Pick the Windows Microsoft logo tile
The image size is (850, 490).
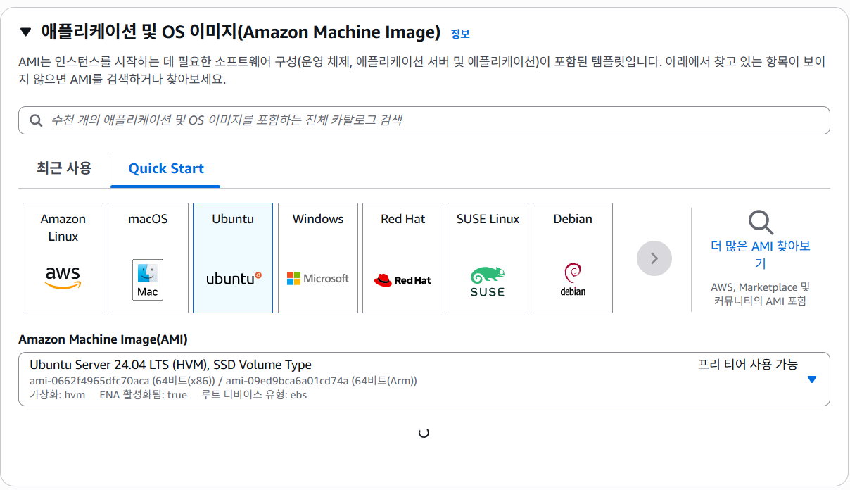[318, 258]
